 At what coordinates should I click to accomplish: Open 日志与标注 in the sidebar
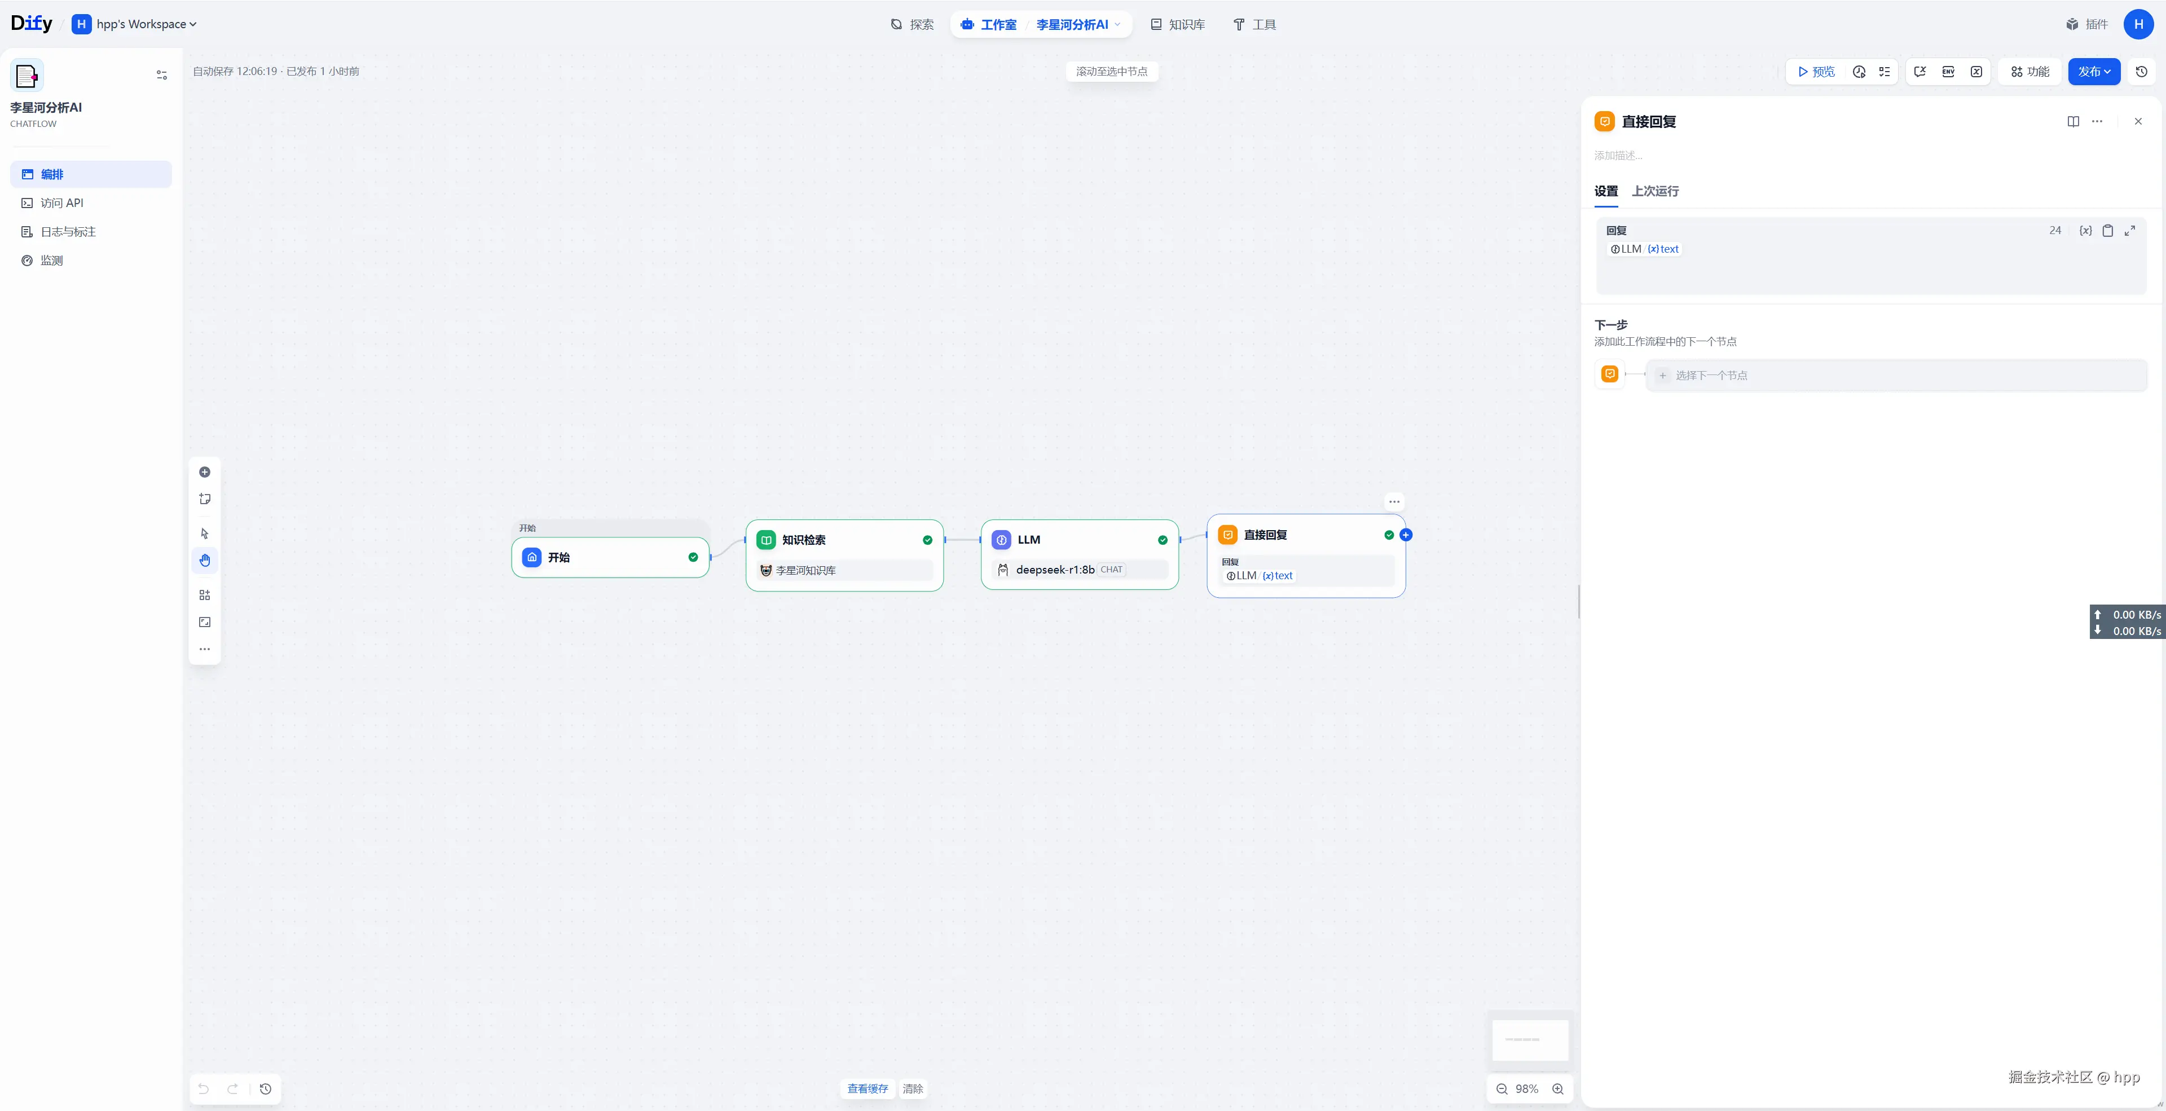point(68,231)
